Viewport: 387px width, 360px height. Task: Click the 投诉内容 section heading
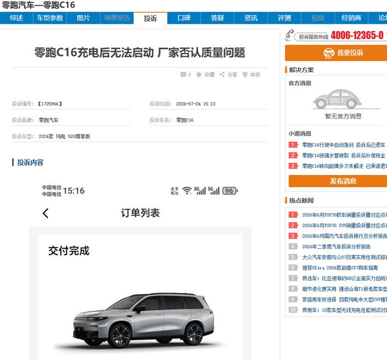click(x=30, y=162)
